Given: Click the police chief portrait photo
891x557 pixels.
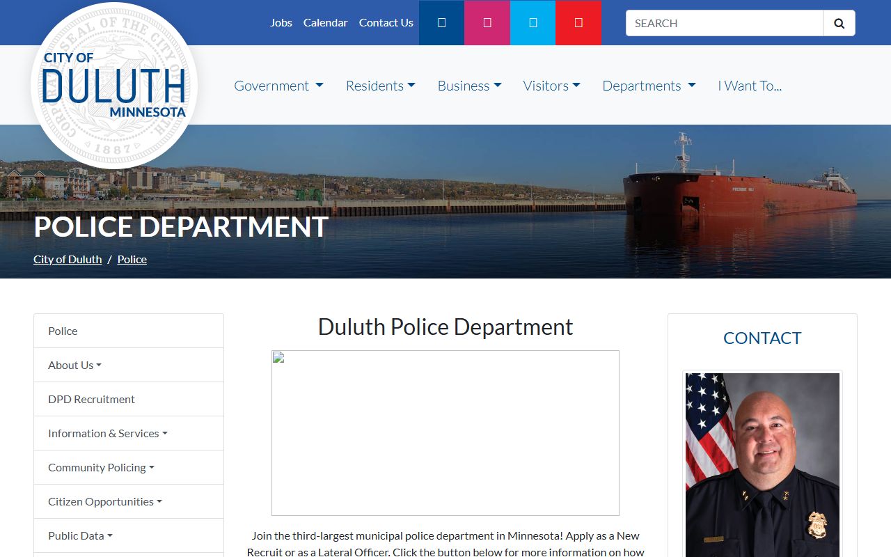Looking at the screenshot, I should pos(762,465).
